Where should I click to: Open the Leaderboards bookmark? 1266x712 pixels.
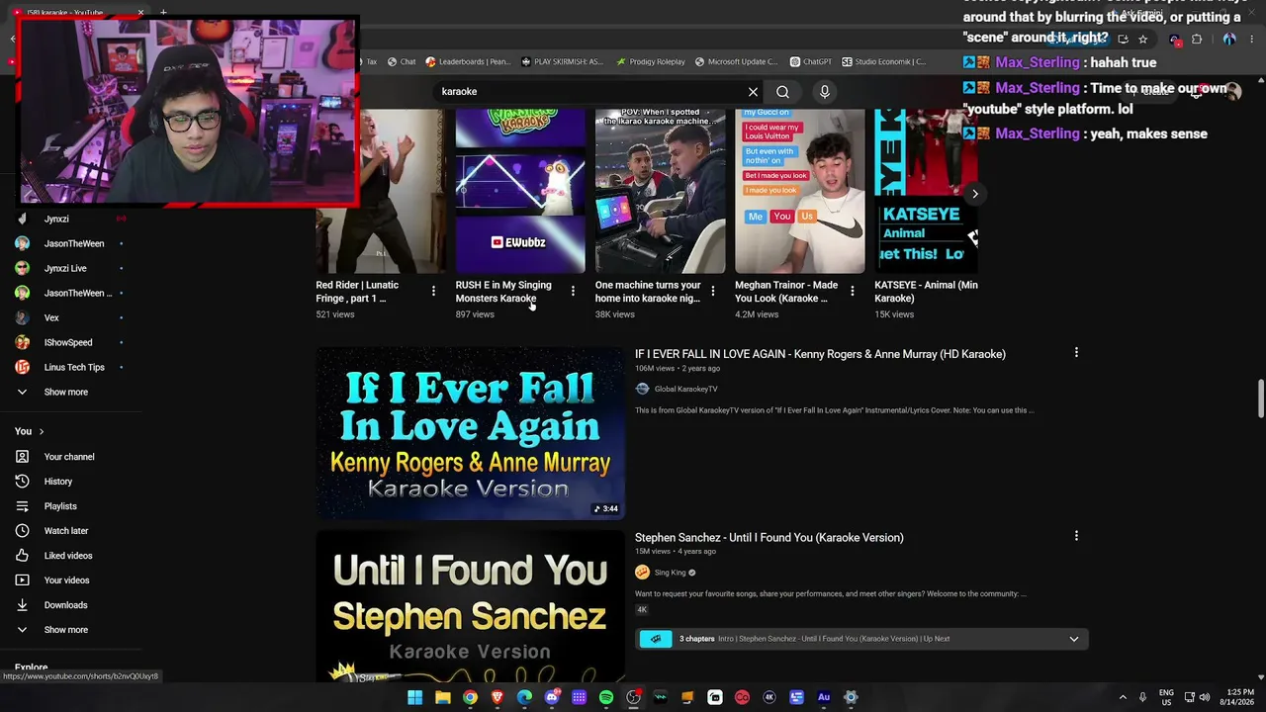pos(468,62)
